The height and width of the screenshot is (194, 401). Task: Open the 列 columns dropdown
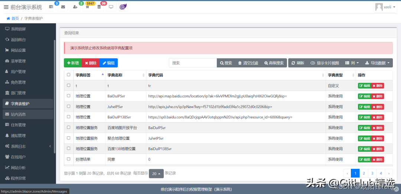point(352,63)
